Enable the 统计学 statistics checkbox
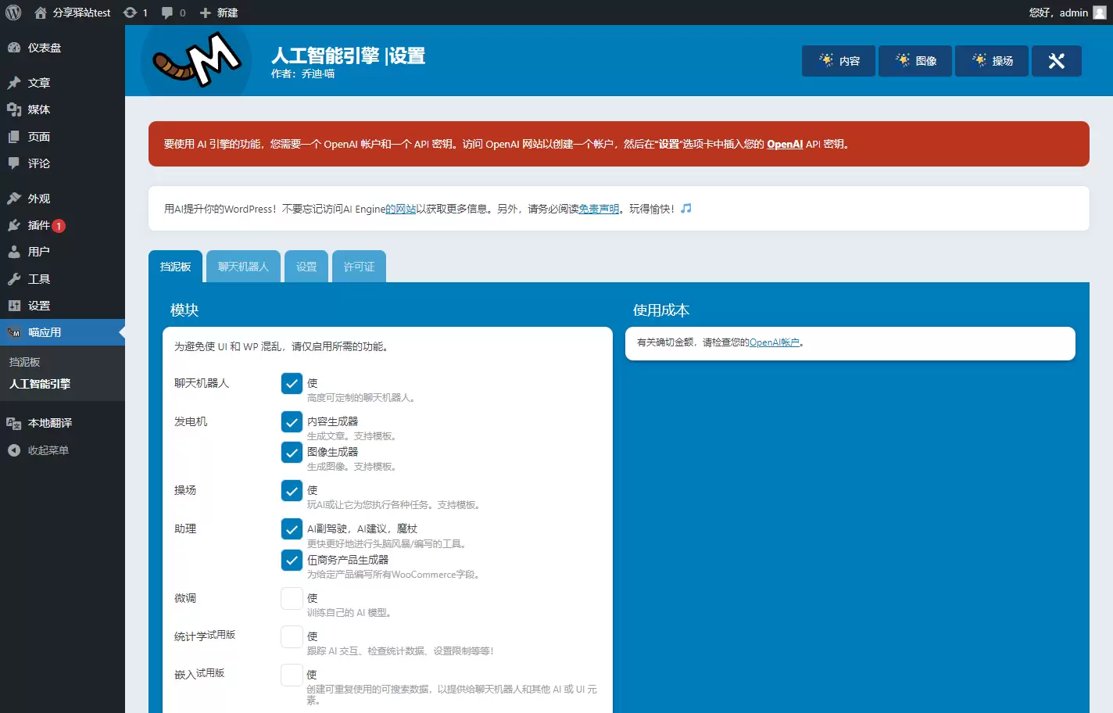The image size is (1113, 713). [292, 636]
